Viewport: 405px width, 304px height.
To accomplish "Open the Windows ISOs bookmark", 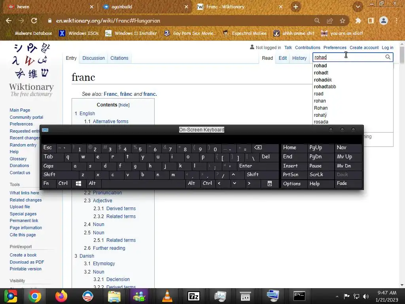I will click(x=79, y=33).
